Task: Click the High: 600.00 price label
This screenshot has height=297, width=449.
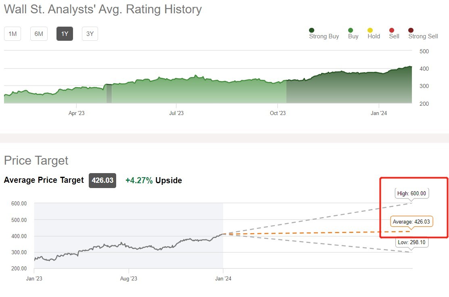Action: pyautogui.click(x=411, y=193)
